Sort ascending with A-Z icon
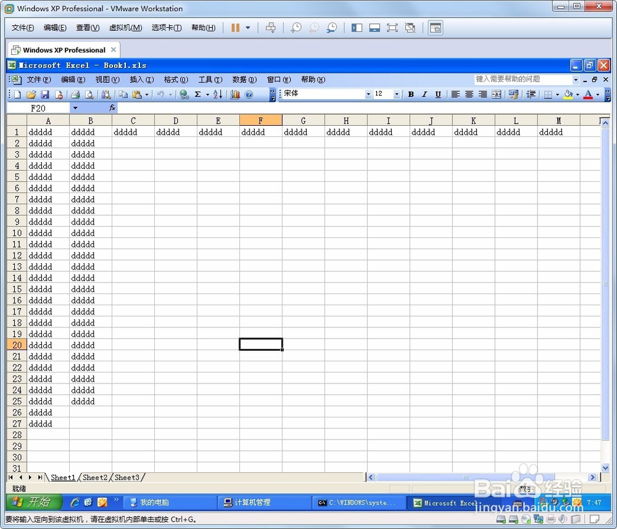The height and width of the screenshot is (529, 617). tap(218, 94)
